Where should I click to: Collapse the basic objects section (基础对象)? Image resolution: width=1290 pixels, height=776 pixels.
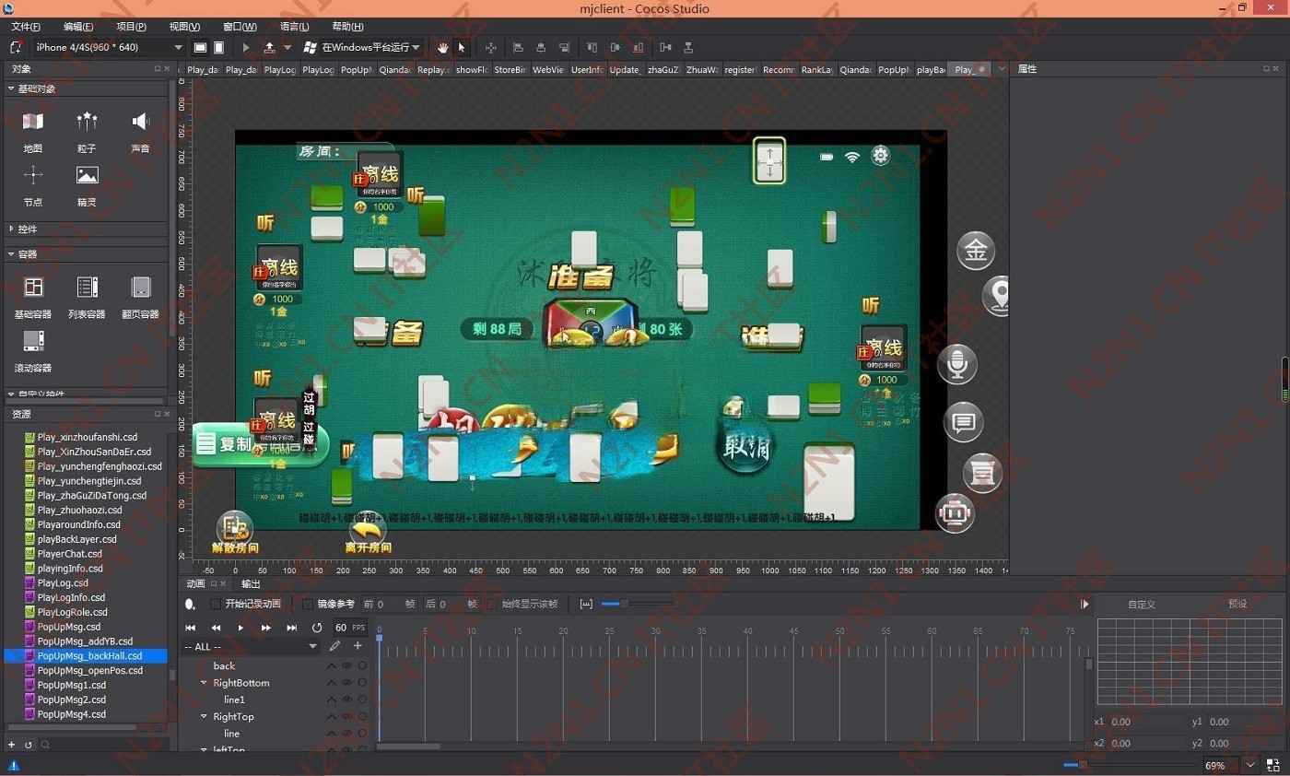11,88
